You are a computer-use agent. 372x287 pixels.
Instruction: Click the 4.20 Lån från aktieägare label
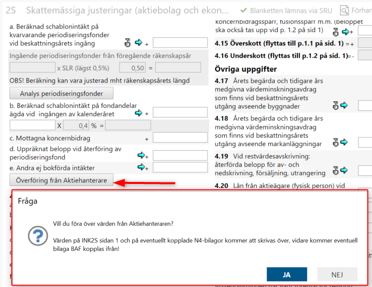pos(280,186)
